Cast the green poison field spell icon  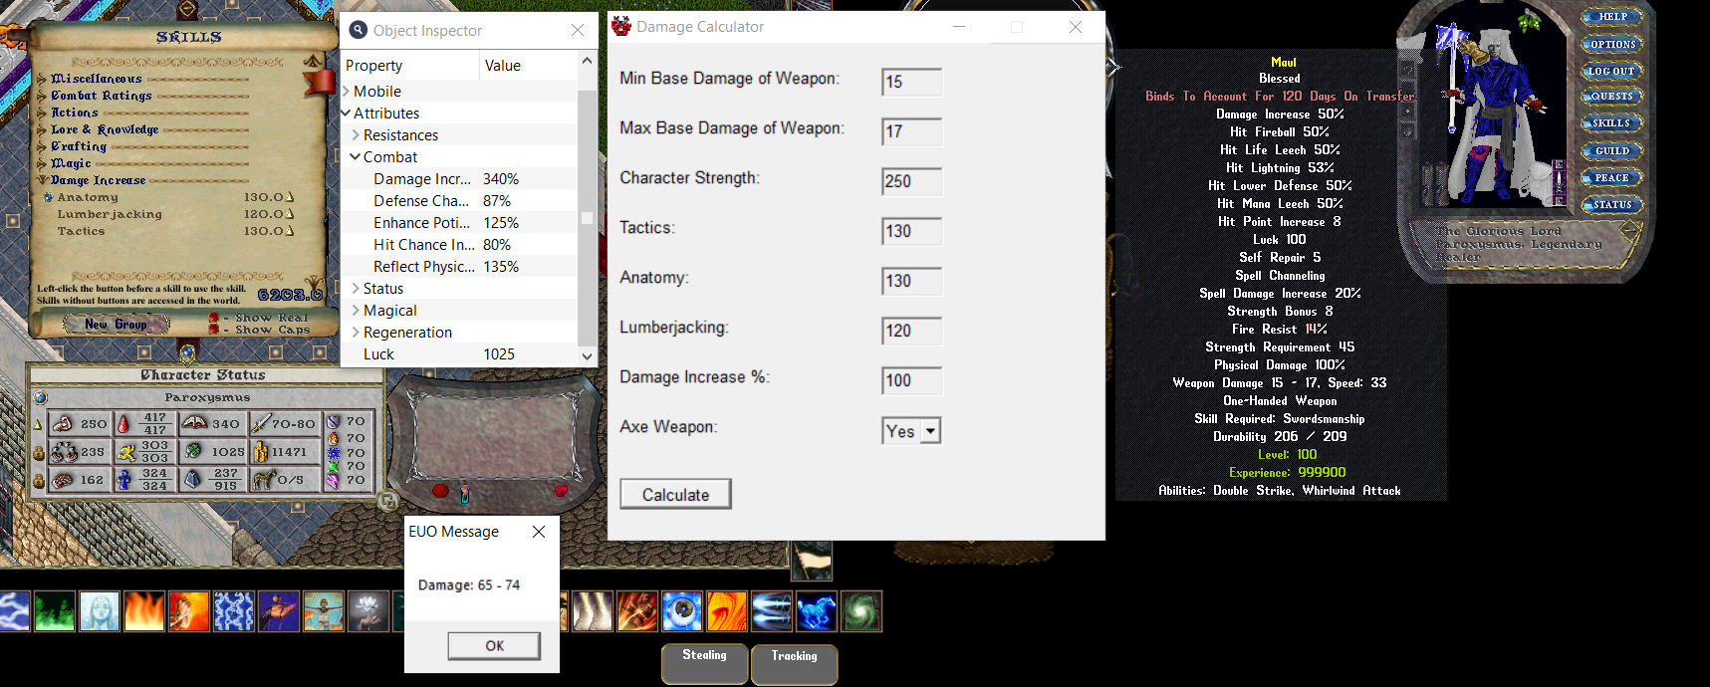(55, 611)
